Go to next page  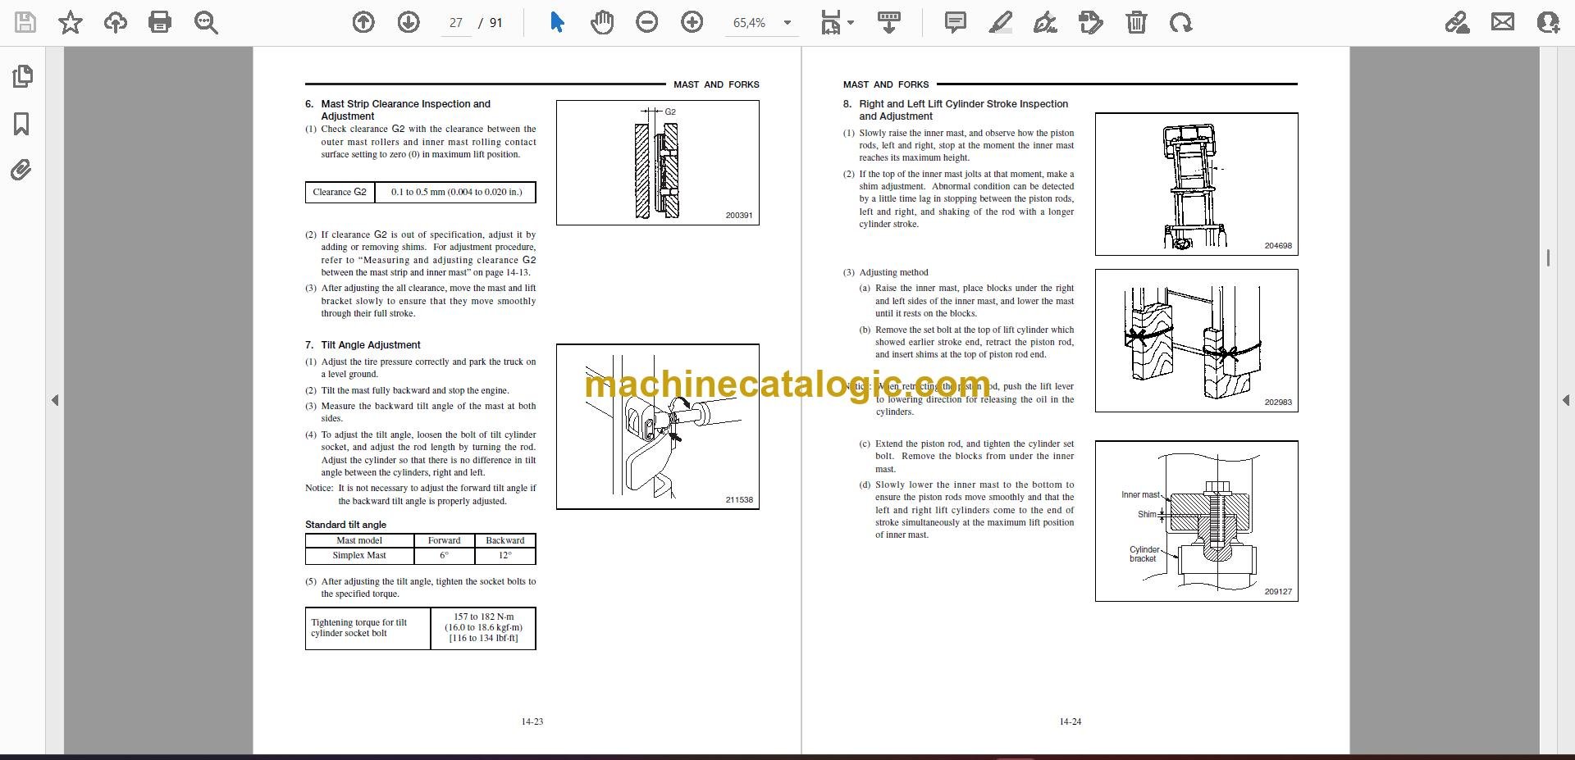(409, 22)
